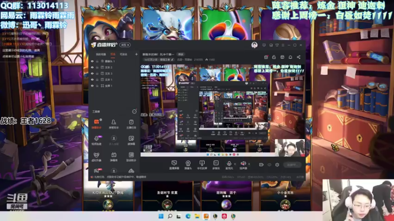
Task: Expand microphone options arrow
Action: 235,164
